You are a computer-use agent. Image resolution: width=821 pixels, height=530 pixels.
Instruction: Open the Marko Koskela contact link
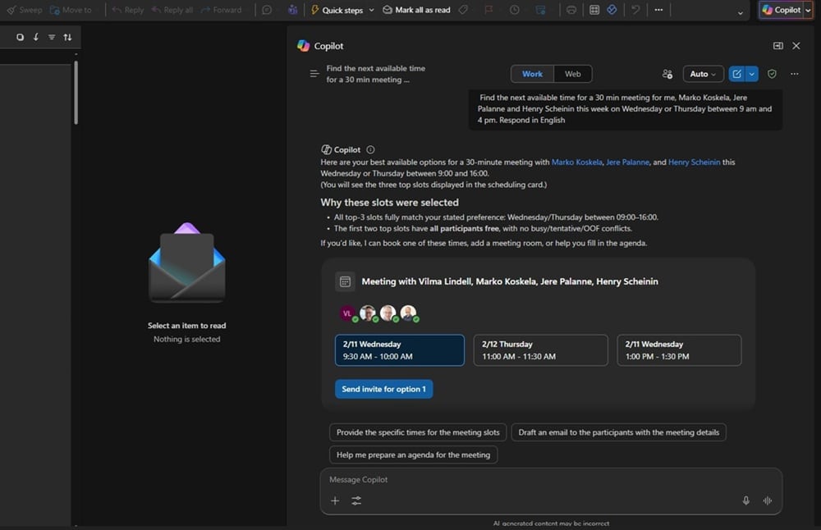577,162
